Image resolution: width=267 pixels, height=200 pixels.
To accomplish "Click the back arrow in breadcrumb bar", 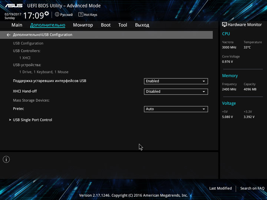I will pos(9,35).
